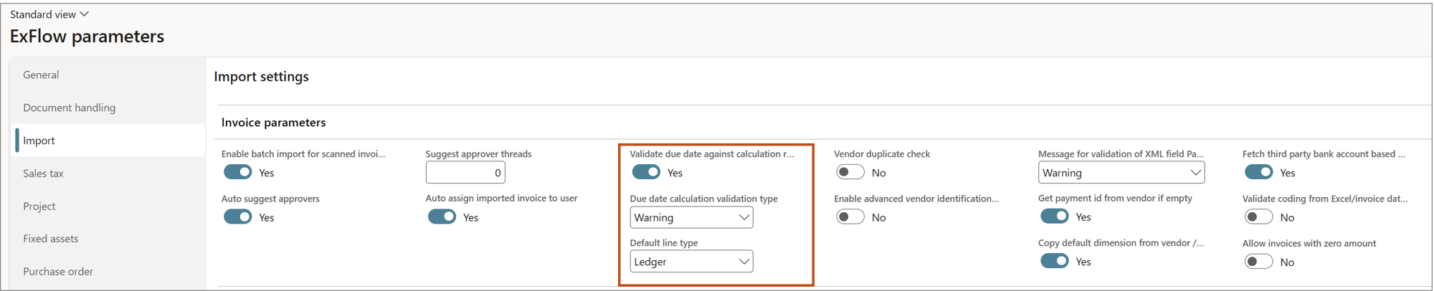Screen dimensions: 1434x291
Task: Toggle Validate due date against calculation
Action: click(x=646, y=173)
